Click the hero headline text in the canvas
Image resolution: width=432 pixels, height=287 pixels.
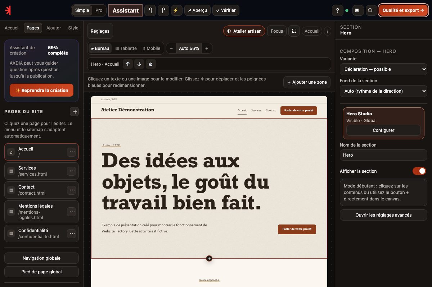(x=185, y=182)
